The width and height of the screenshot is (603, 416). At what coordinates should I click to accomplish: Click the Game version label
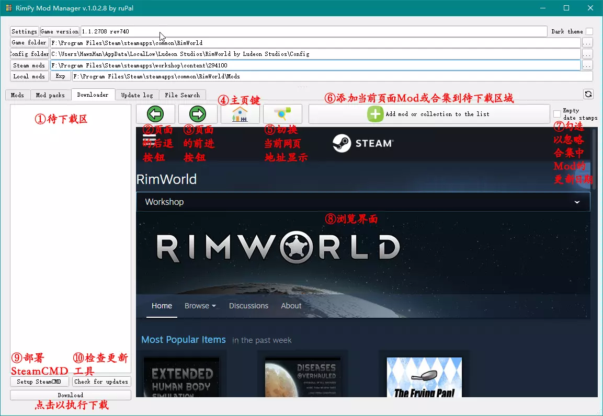(x=60, y=31)
